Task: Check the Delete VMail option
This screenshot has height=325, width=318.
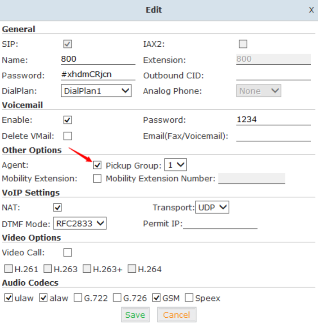Action: [67, 136]
